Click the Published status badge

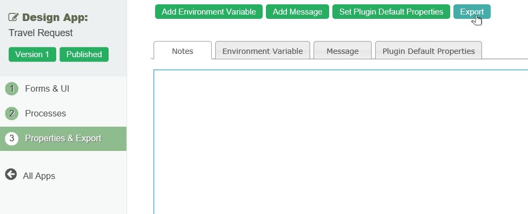click(84, 54)
